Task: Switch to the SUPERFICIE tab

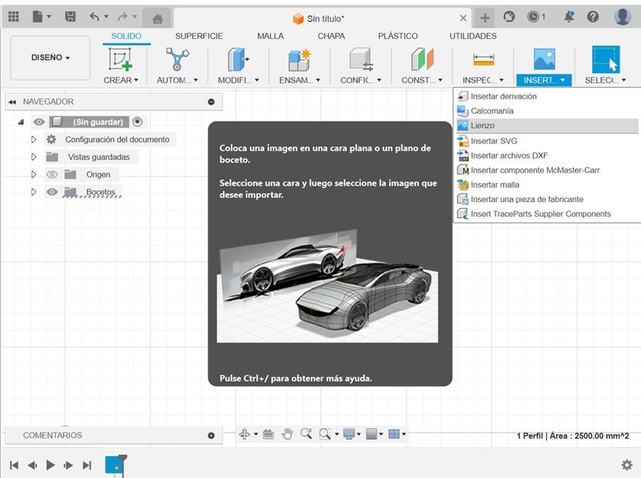Action: [199, 36]
